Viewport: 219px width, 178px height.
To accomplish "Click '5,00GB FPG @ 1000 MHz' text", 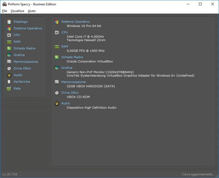I will [x=86, y=51].
